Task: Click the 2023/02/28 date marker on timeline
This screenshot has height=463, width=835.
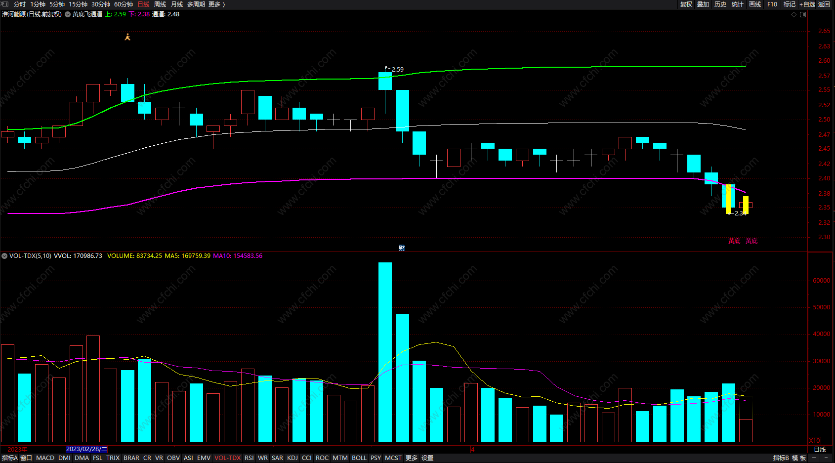Action: click(86, 449)
